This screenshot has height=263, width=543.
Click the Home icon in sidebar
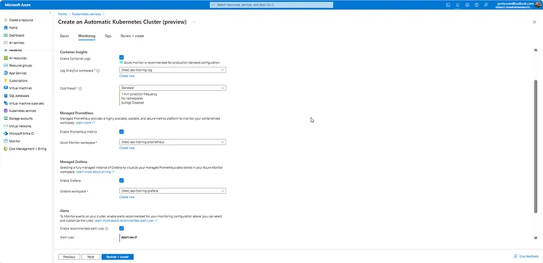pyautogui.click(x=5, y=27)
